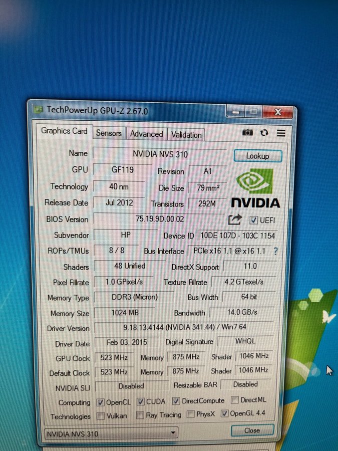
Task: Click the Default Clock row Memory 875 MHz
Action: (x=186, y=371)
